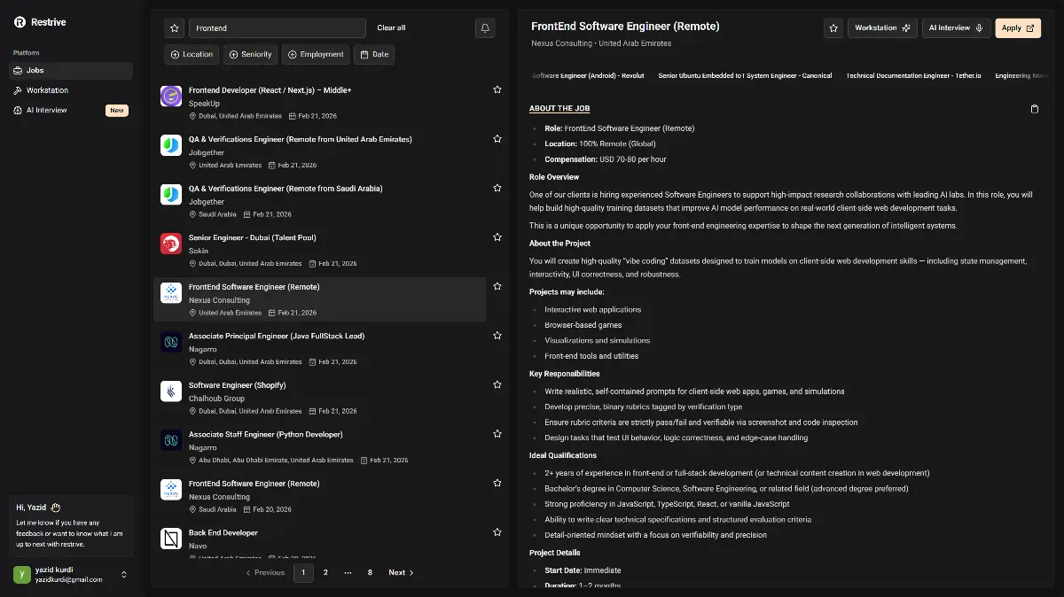Viewport: 1064px width, 597px height.
Task: Open Workstation in the sidebar
Action: 47,90
